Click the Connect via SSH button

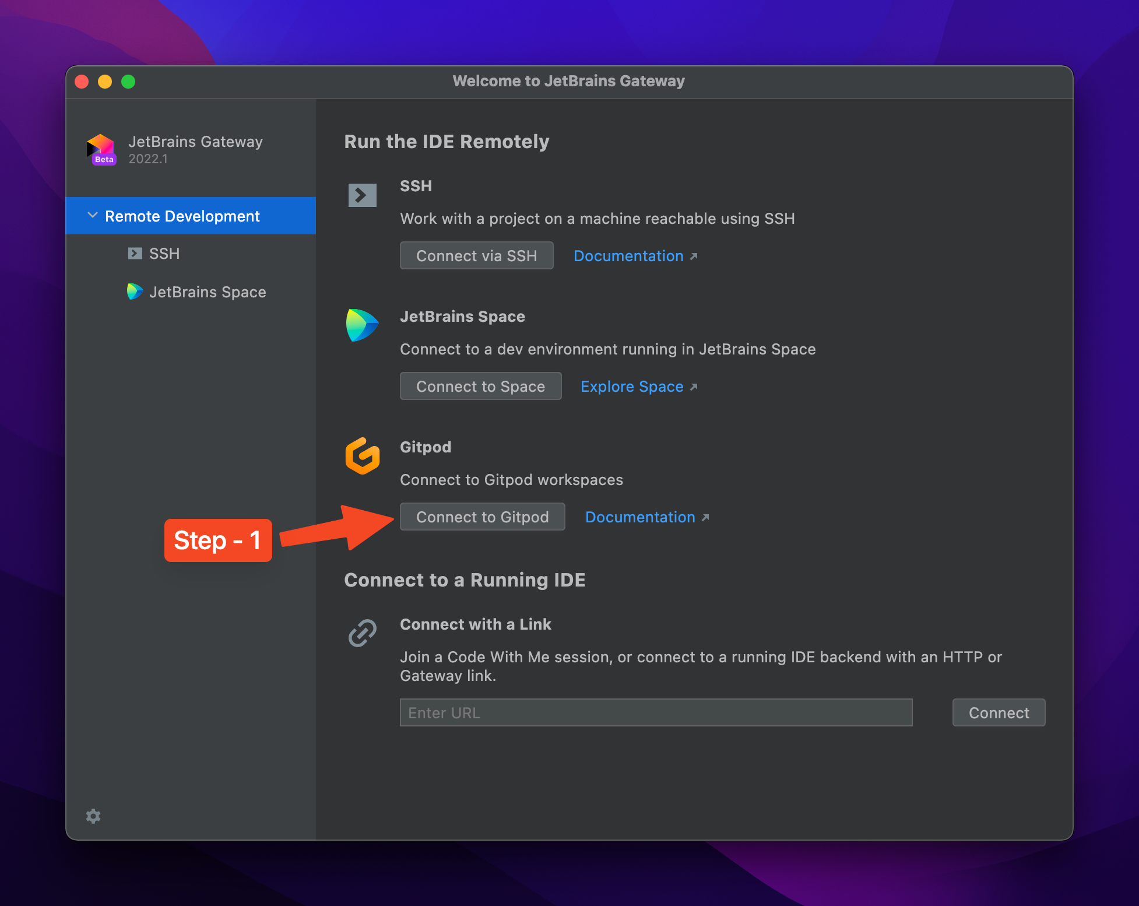click(x=476, y=255)
